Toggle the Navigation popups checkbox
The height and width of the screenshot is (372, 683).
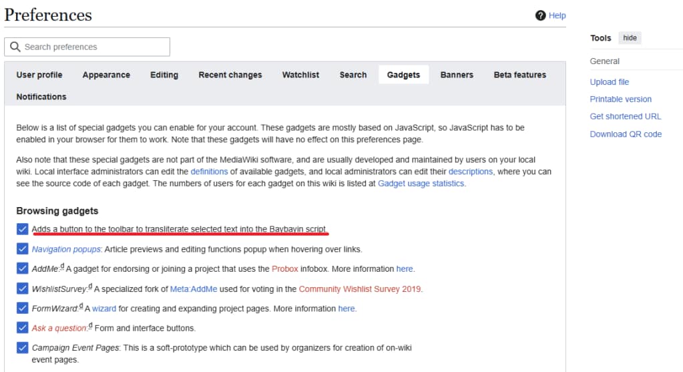[23, 249]
